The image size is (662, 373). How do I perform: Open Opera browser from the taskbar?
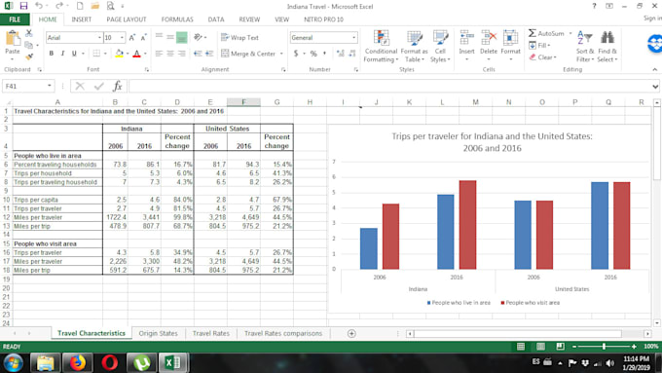(110, 363)
